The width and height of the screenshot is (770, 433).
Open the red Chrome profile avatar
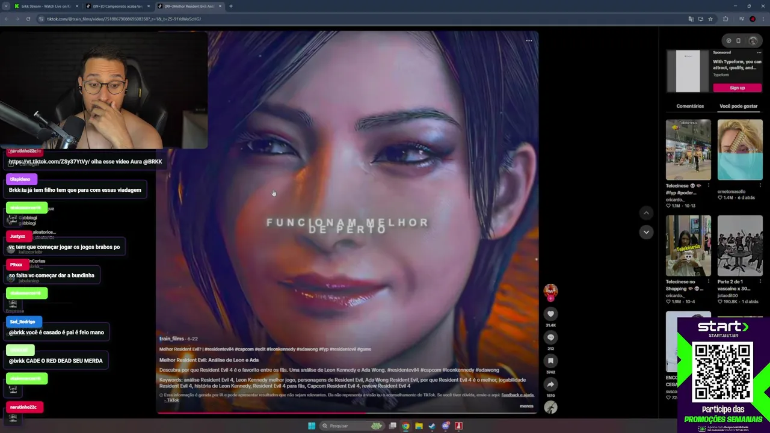[753, 19]
